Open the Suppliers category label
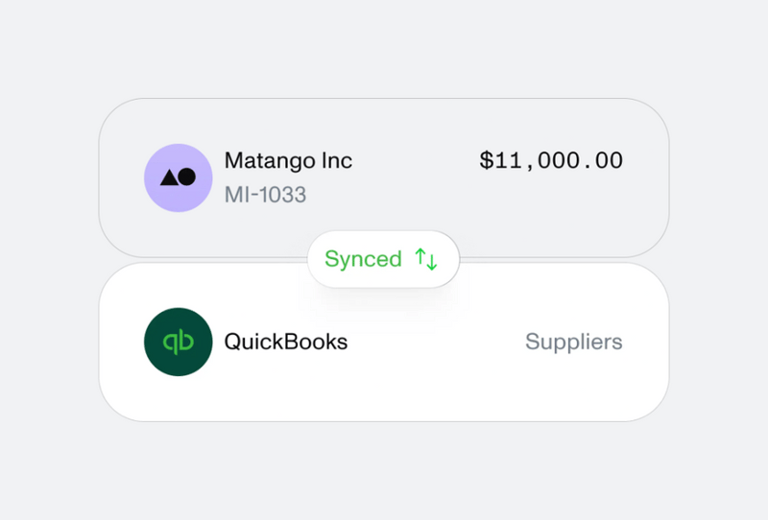Viewport: 768px width, 520px height. (x=573, y=342)
